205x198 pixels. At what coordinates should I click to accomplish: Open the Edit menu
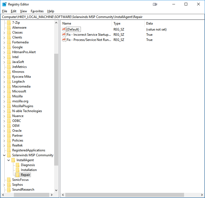point(14,11)
